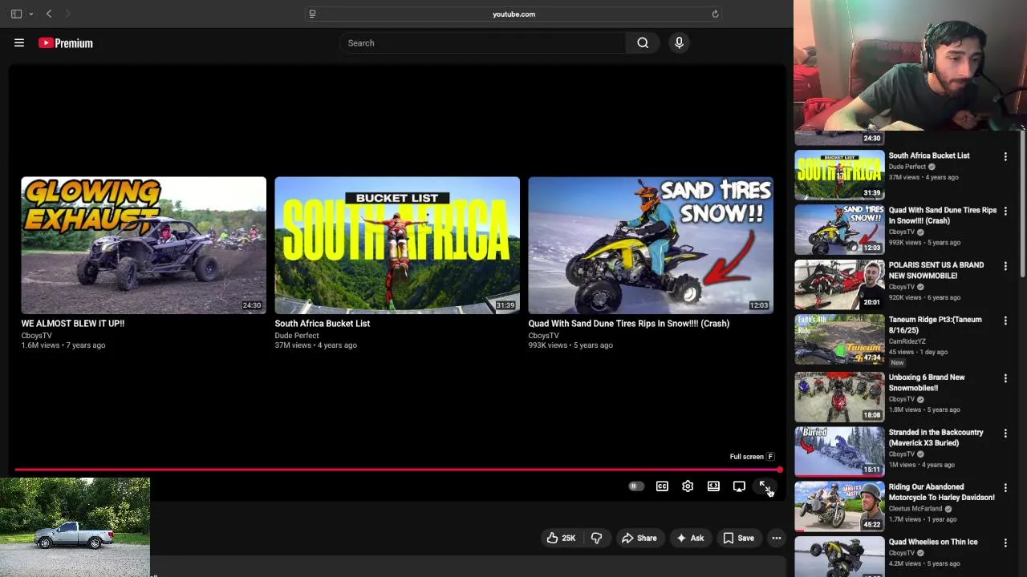The height and width of the screenshot is (577, 1027).
Task: Open endscreen title 'South Africa Bucket List'
Action: [322, 324]
